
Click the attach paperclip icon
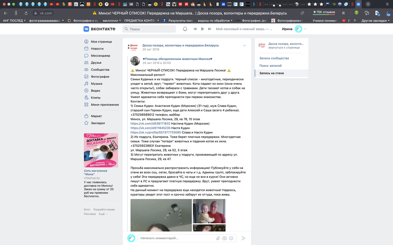point(218,238)
